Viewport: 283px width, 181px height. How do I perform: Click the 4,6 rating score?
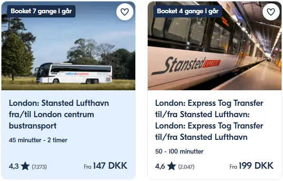(160, 166)
